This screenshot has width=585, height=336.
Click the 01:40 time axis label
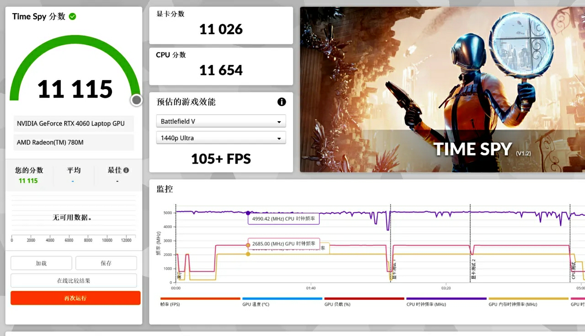(x=311, y=288)
